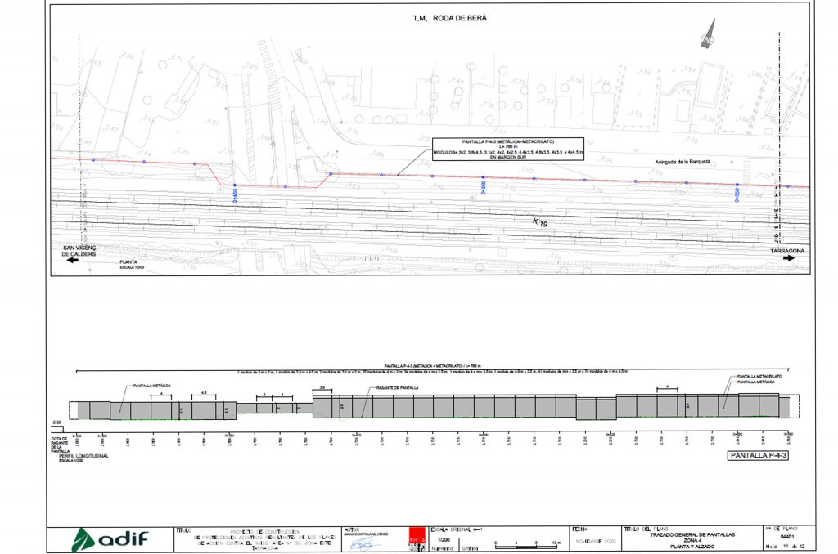
Task: Click the TRAZADO GENERAL DE PANTALLAS plan title
Action: click(x=686, y=534)
